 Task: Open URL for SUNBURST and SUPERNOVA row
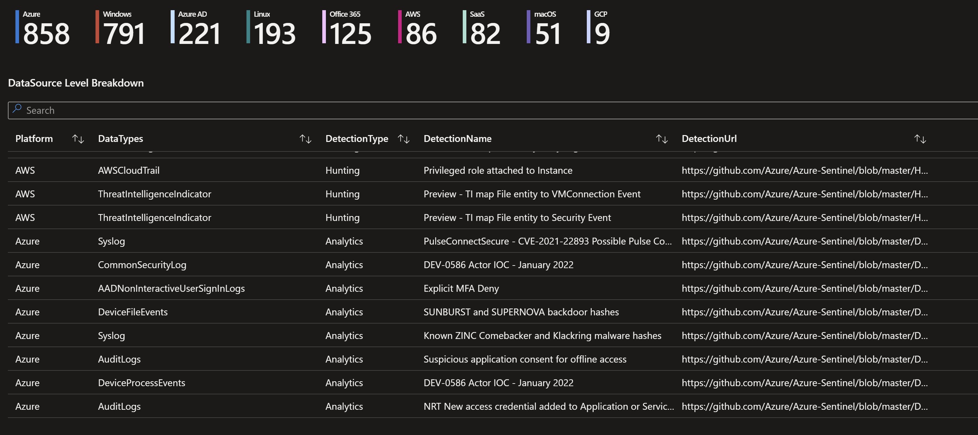[x=804, y=312]
